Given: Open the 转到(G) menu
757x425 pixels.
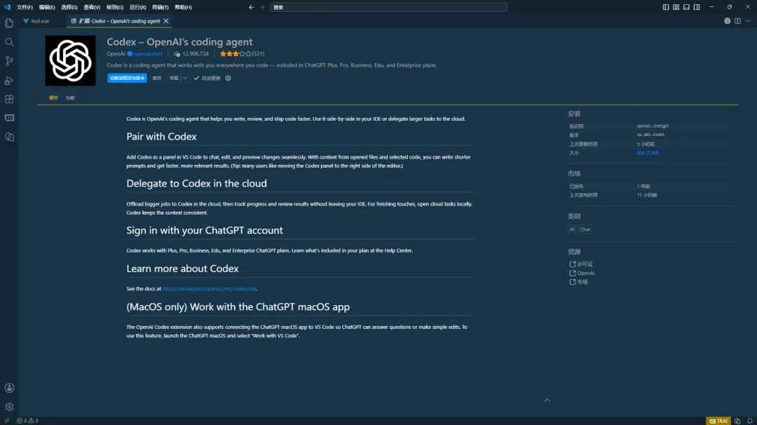Looking at the screenshot, I should (115, 7).
